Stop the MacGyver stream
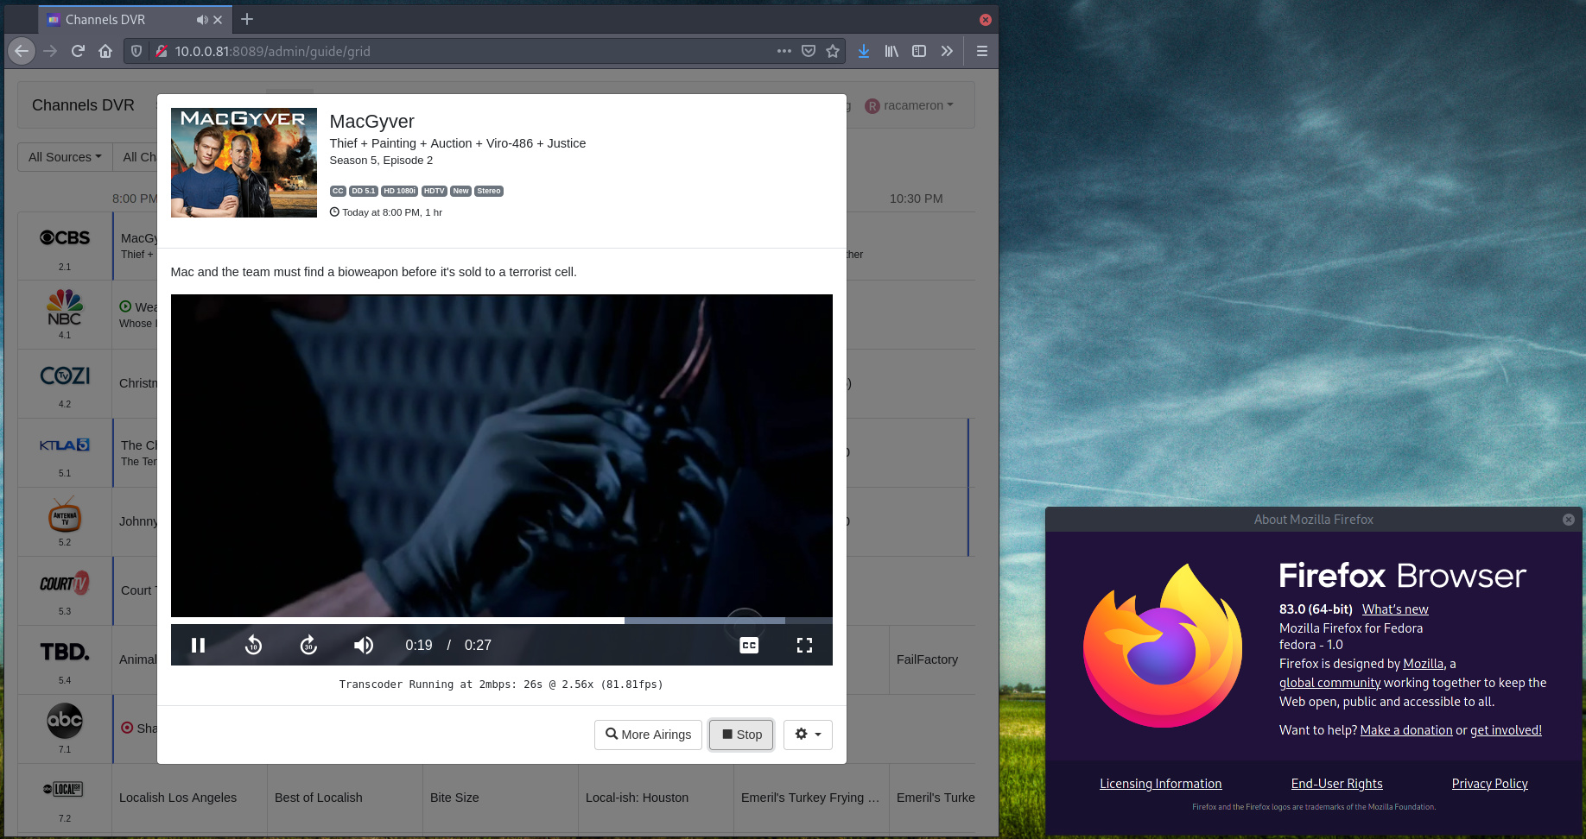This screenshot has height=839, width=1586. click(x=741, y=735)
